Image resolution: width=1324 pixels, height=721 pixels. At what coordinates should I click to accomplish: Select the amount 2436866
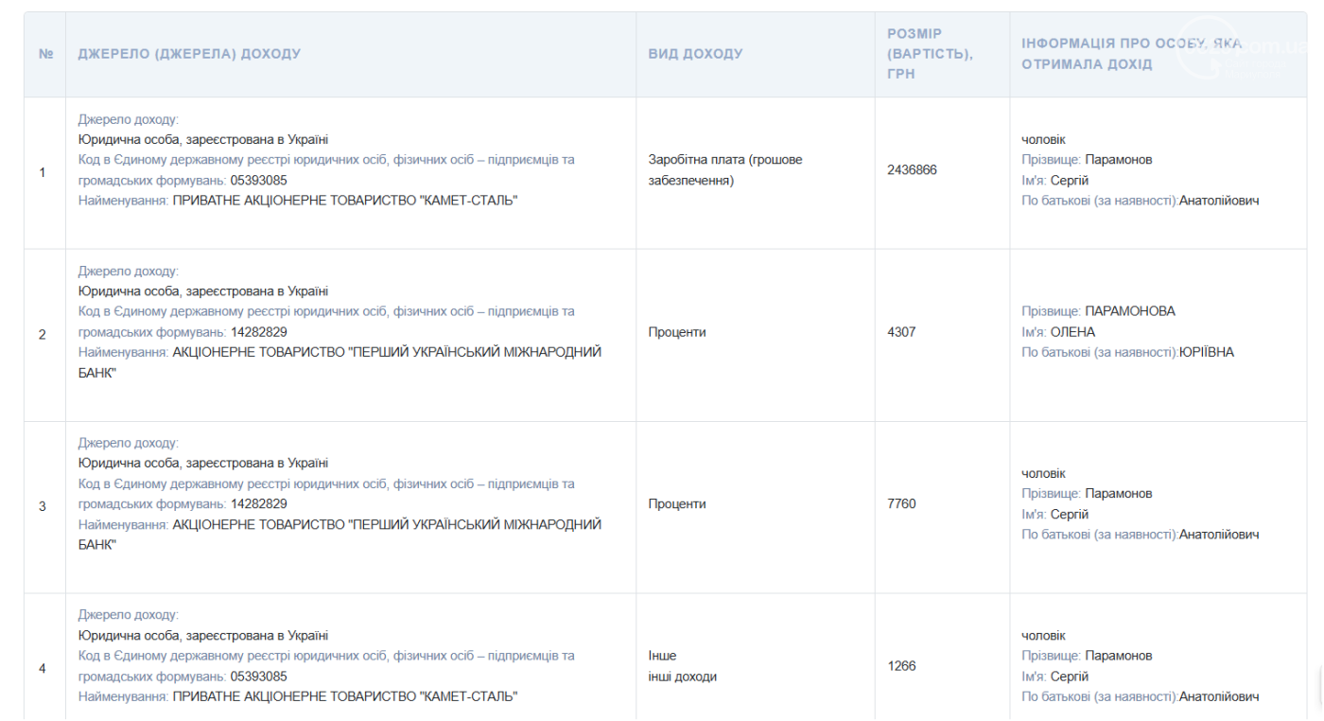pyautogui.click(x=912, y=170)
